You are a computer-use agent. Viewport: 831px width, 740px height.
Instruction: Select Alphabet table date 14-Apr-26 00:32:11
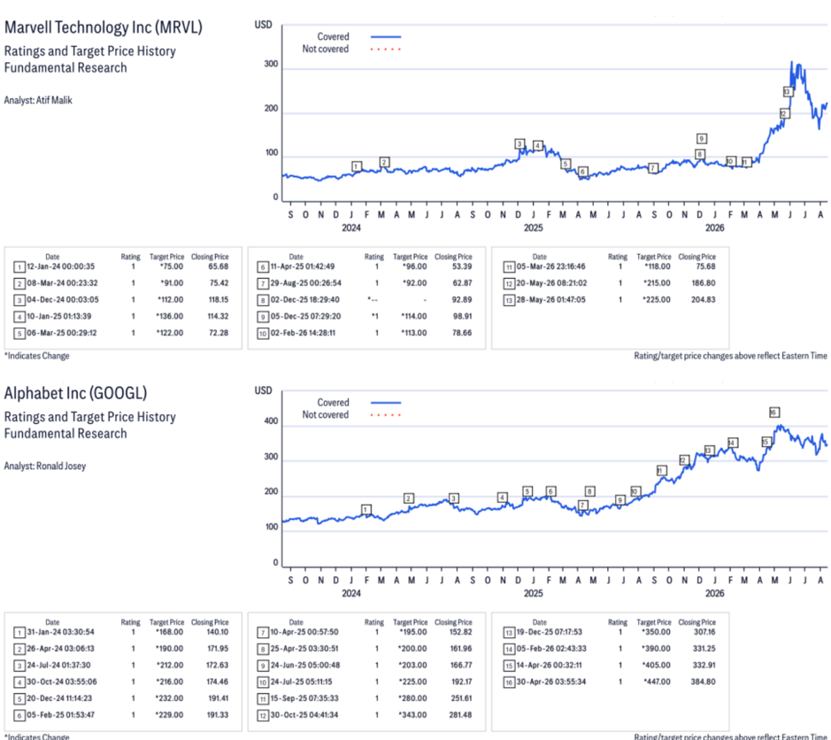pos(549,666)
